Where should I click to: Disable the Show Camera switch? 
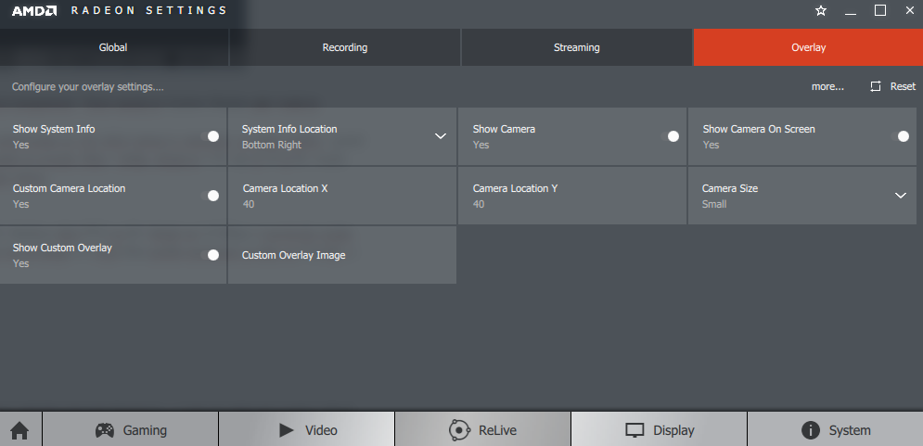(x=670, y=136)
